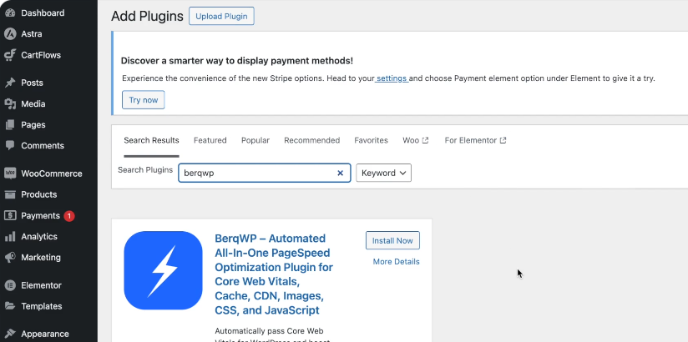
Task: Click the Products archive box icon
Action: tap(10, 194)
